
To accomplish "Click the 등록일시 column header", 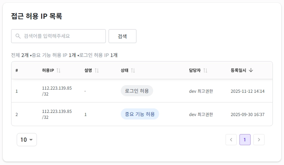I will [238, 70].
